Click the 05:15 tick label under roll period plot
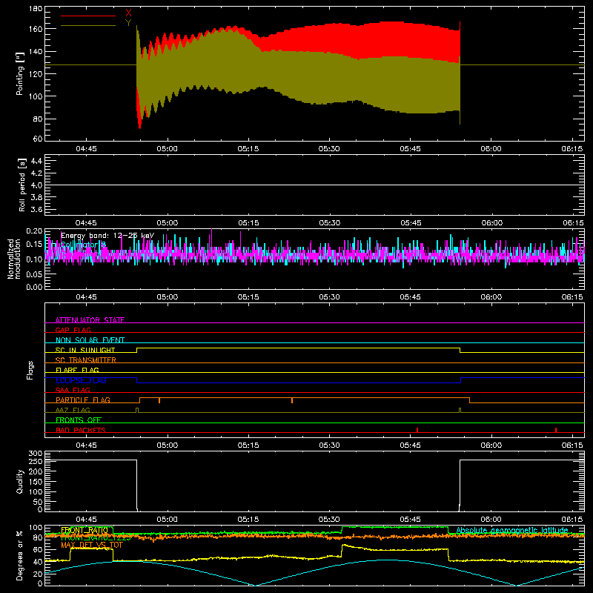Viewport: 593px width, 593px height. pos(248,223)
